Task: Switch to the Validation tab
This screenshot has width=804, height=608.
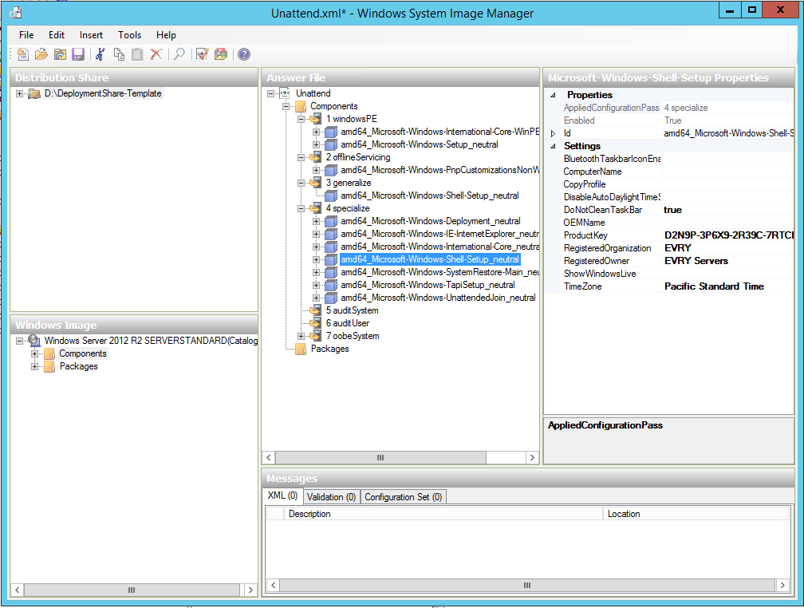Action: tap(331, 496)
